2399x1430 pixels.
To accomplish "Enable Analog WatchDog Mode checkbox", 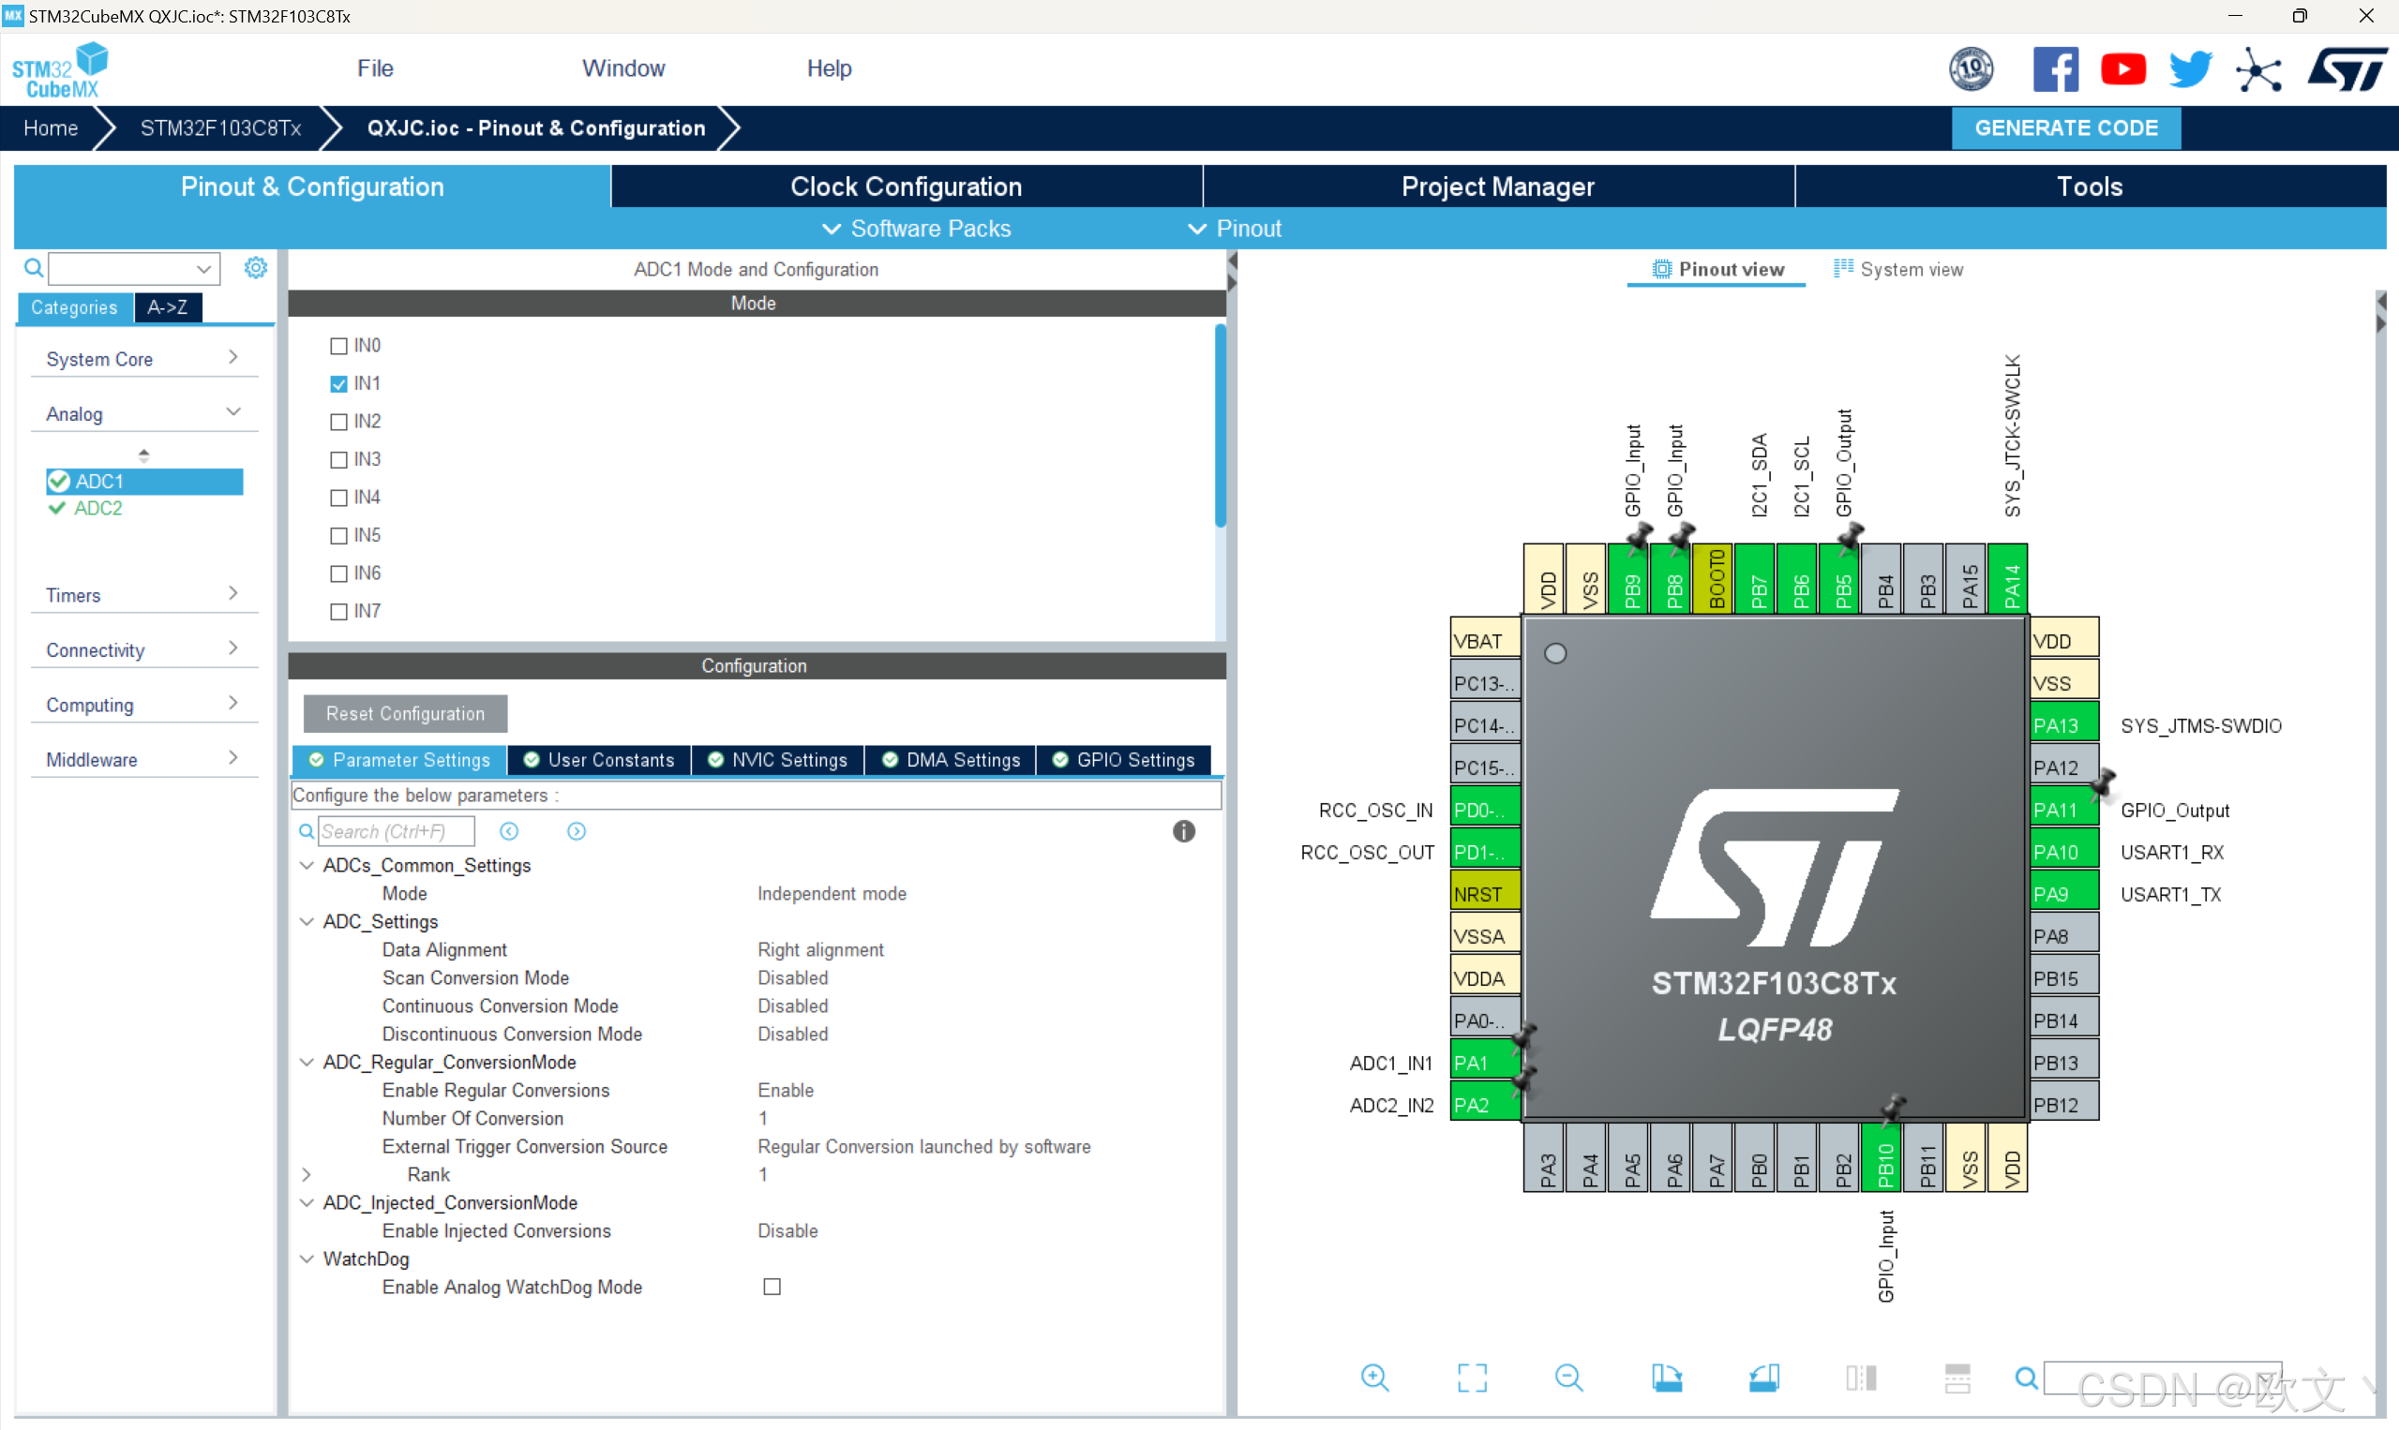I will [x=772, y=1287].
